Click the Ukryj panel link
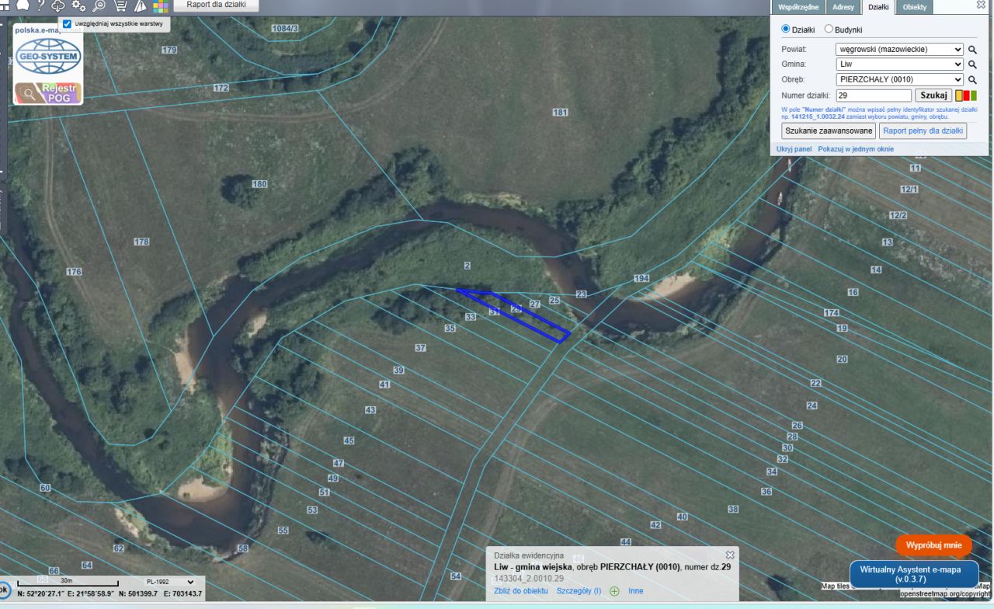994x609 pixels. (794, 149)
